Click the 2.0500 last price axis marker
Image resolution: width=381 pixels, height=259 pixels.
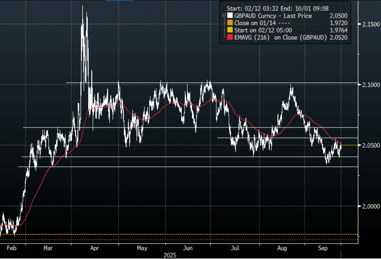coord(371,145)
